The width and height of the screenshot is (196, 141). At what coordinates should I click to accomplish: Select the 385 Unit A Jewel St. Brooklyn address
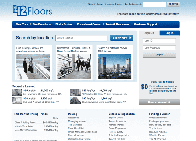point(41,102)
